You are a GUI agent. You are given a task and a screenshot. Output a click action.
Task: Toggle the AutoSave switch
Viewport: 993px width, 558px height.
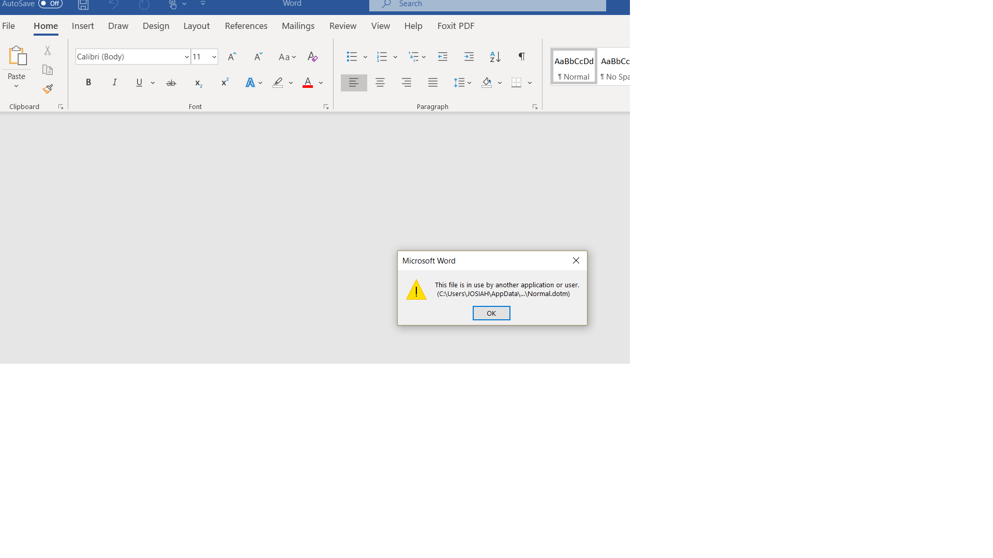tap(50, 4)
